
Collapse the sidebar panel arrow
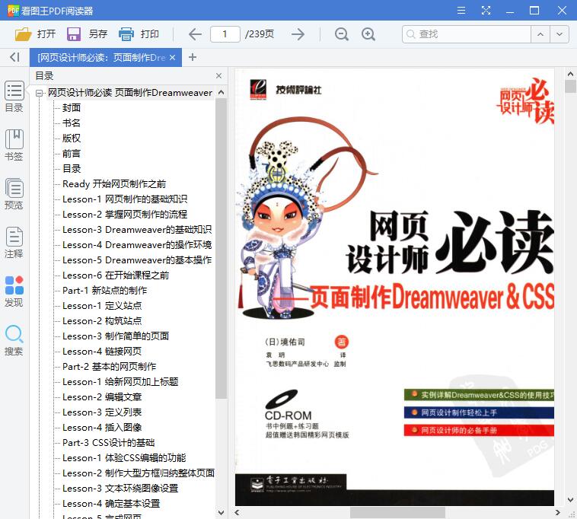14,57
